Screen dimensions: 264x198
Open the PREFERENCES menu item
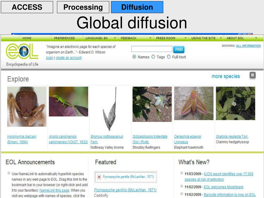coord(64,38)
